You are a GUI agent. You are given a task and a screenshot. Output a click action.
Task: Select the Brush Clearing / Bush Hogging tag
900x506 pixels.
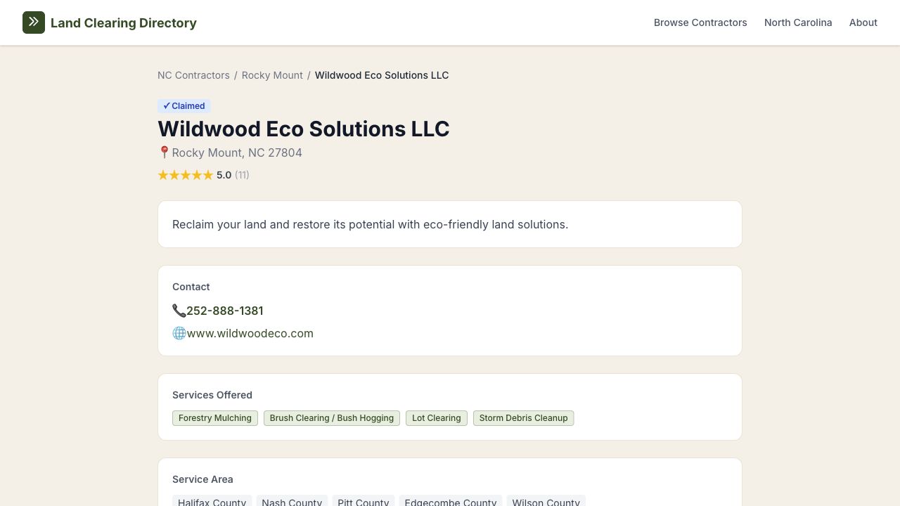pos(332,418)
